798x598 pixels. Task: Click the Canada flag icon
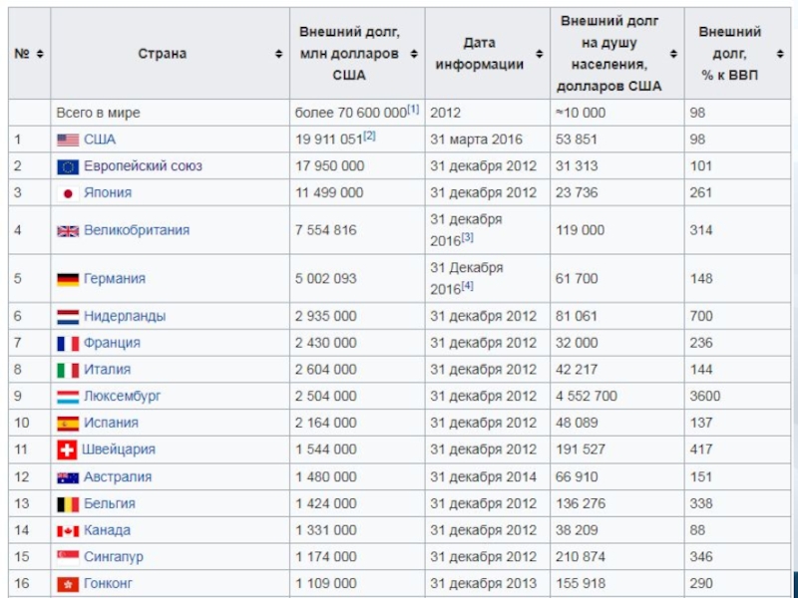pyautogui.click(x=67, y=531)
